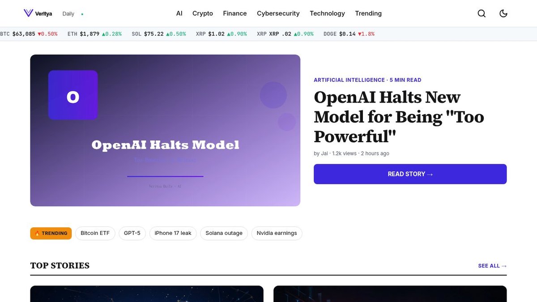Click the XRP $1.02 ticker entry
This screenshot has width=537, height=302.
click(x=221, y=34)
